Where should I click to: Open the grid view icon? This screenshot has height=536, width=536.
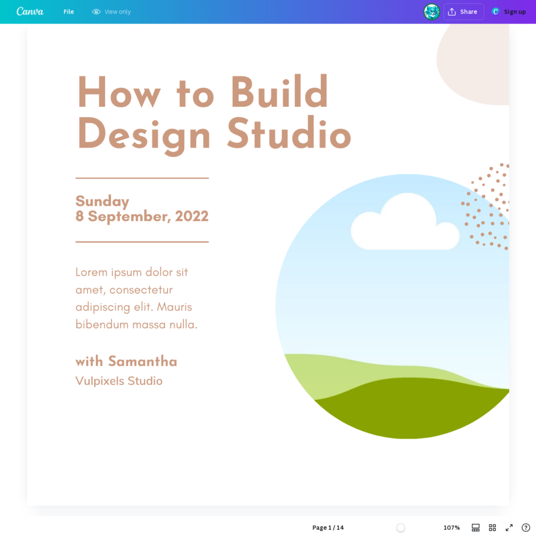click(492, 528)
